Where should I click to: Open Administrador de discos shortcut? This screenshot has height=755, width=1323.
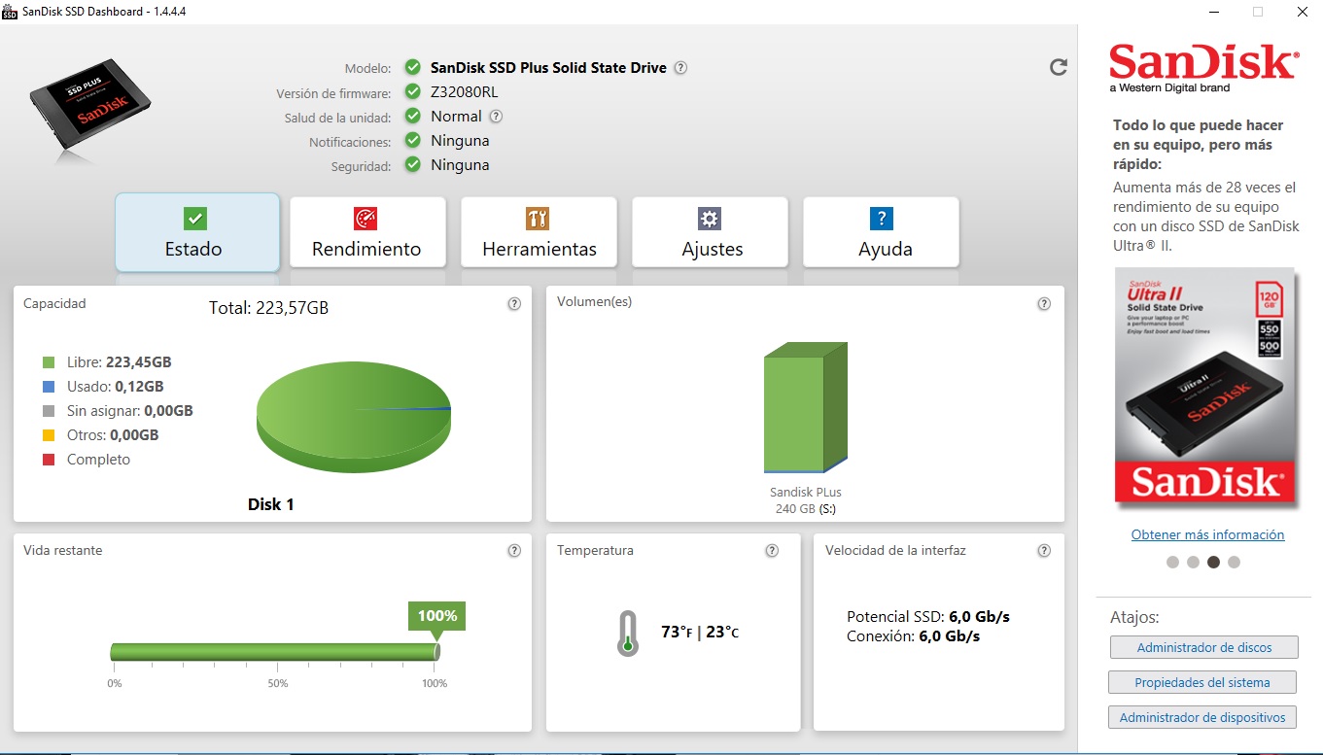1203,647
